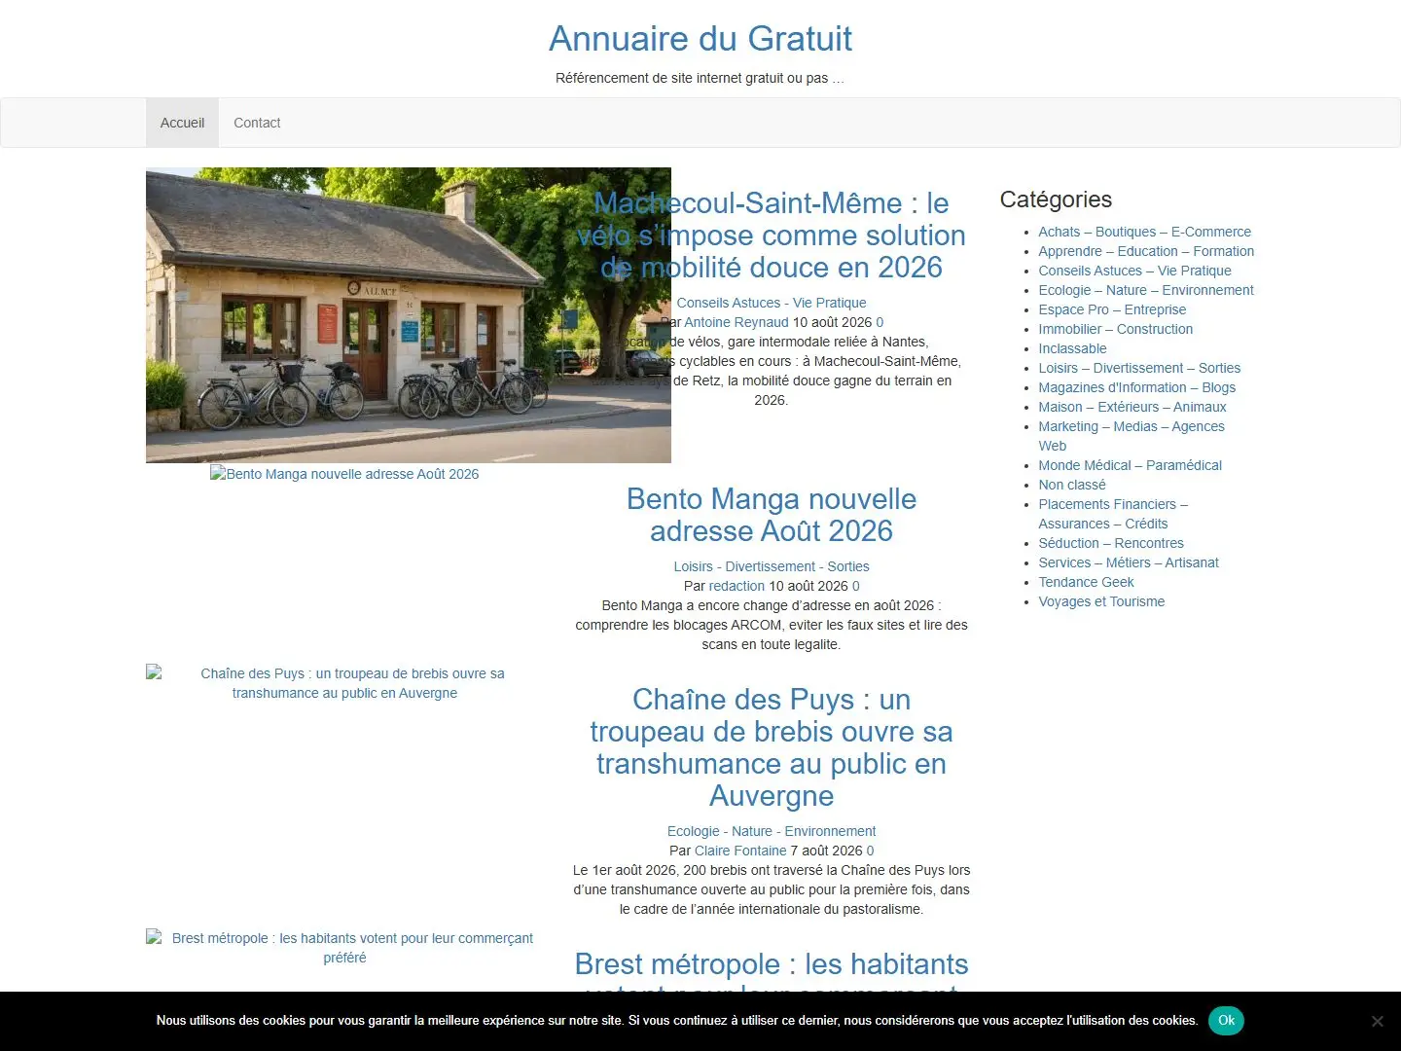1401x1051 pixels.
Task: Open the Machecoul-Saint-Même vélo article title
Action: click(772, 236)
